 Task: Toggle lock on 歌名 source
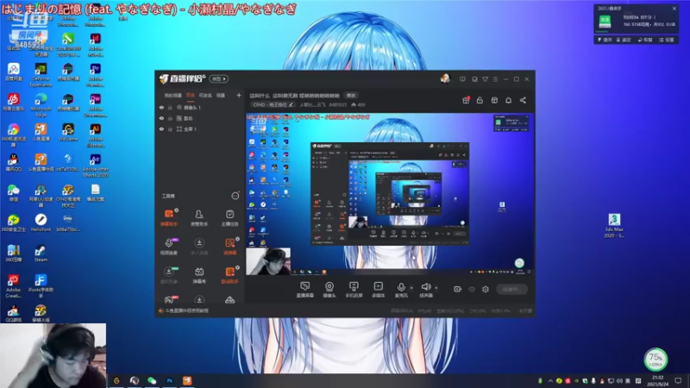tap(170, 118)
